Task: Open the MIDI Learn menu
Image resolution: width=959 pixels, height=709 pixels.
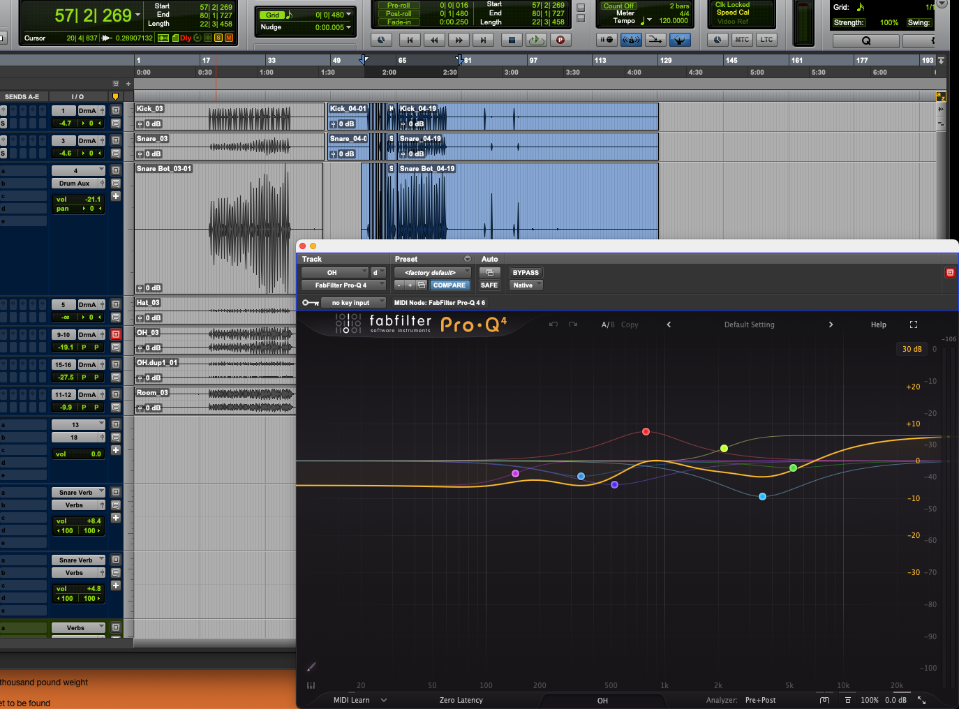Action: click(360, 700)
